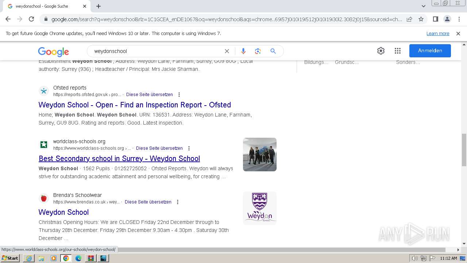Open the Sonders... category on the right
Screen dimensions: 467x263
pos(408,62)
